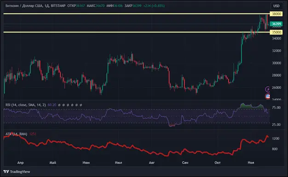The image size is (288, 177).
Task: Click the yellow 38000 price label
Action: (x=276, y=14)
